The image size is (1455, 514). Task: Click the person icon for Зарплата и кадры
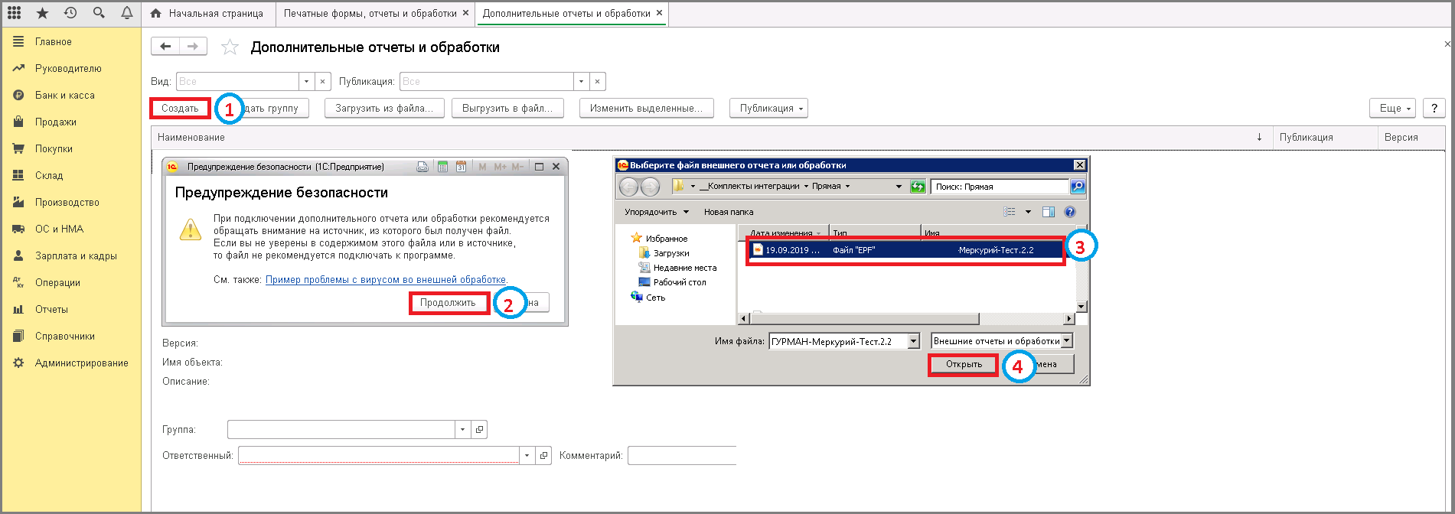pyautogui.click(x=18, y=255)
